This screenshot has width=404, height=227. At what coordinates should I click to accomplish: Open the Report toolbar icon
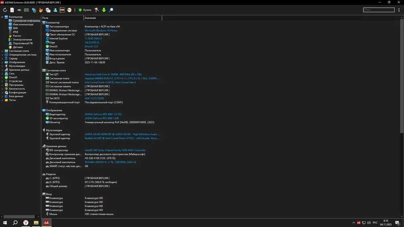click(12, 10)
